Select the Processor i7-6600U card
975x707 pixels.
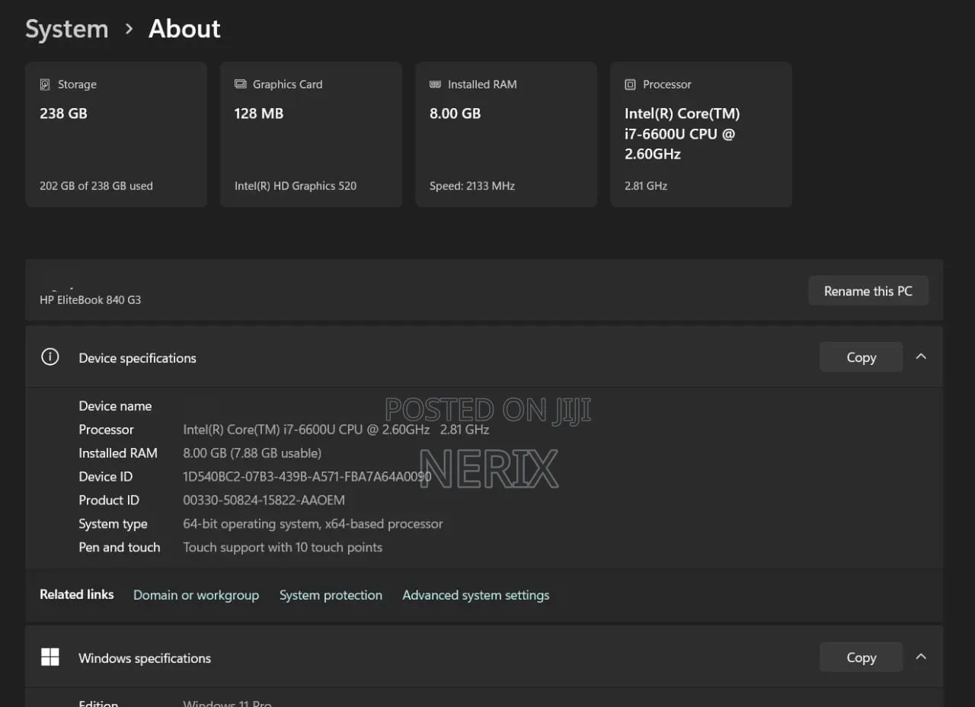[x=702, y=135]
